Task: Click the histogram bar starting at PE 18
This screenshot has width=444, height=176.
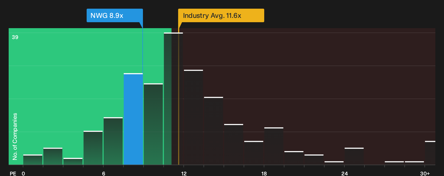Action: point(274,146)
